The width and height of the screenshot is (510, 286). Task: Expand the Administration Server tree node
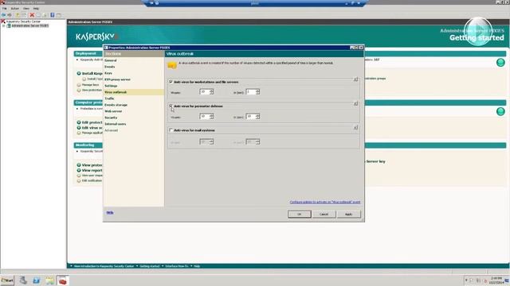click(x=3, y=25)
